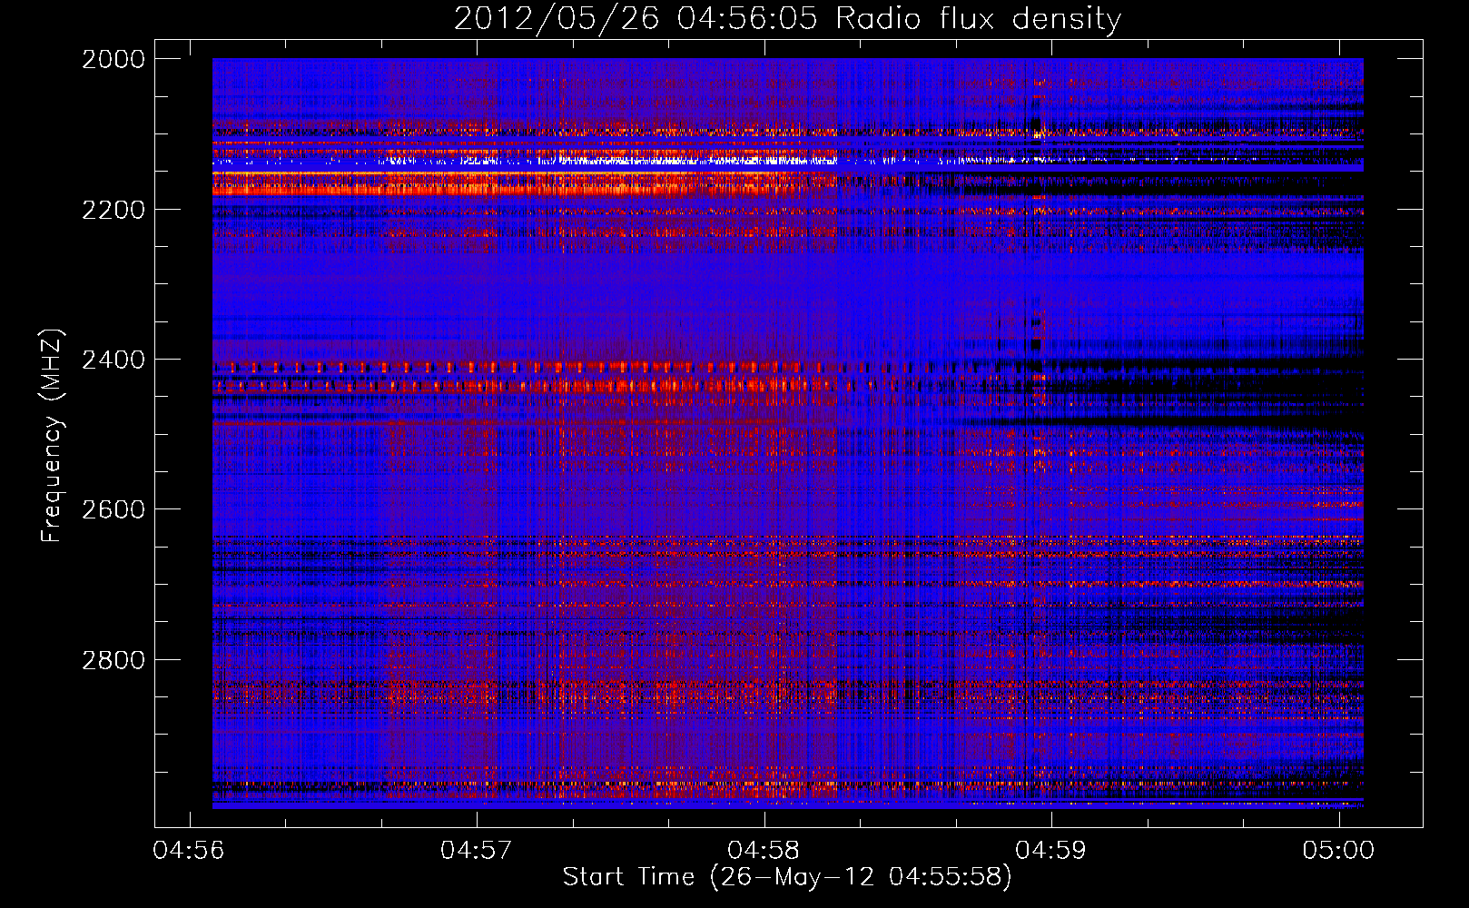This screenshot has width=1469, height=908.
Task: Click the plot title '2012/05/26 04:56:05 Radio flux density'
Action: click(x=787, y=19)
